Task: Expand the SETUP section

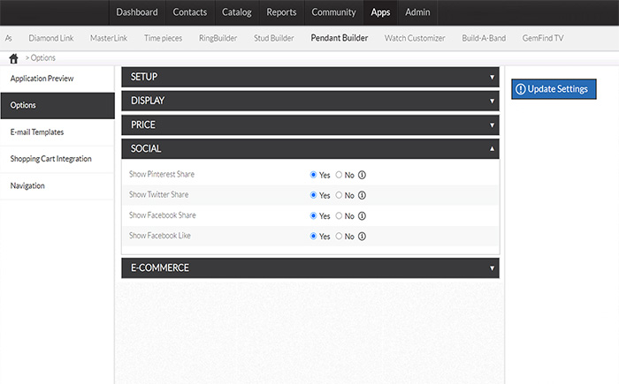Action: coord(310,77)
